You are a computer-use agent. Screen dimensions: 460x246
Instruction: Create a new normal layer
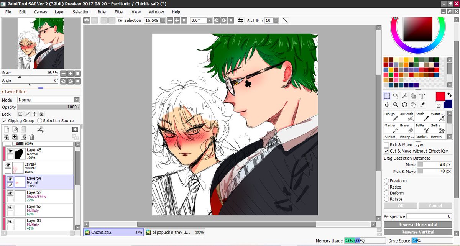[7, 130]
